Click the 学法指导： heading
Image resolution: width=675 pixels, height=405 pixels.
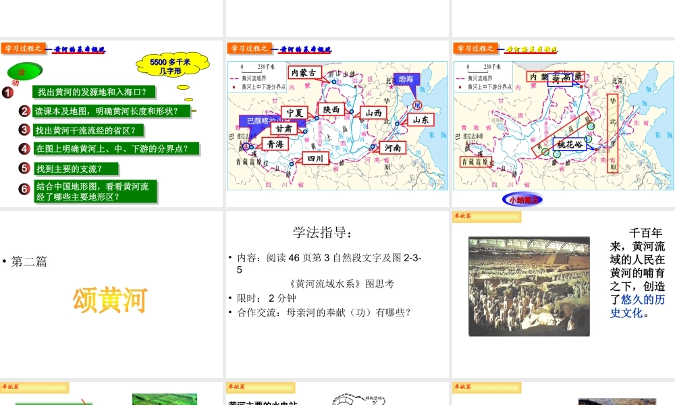323,233
